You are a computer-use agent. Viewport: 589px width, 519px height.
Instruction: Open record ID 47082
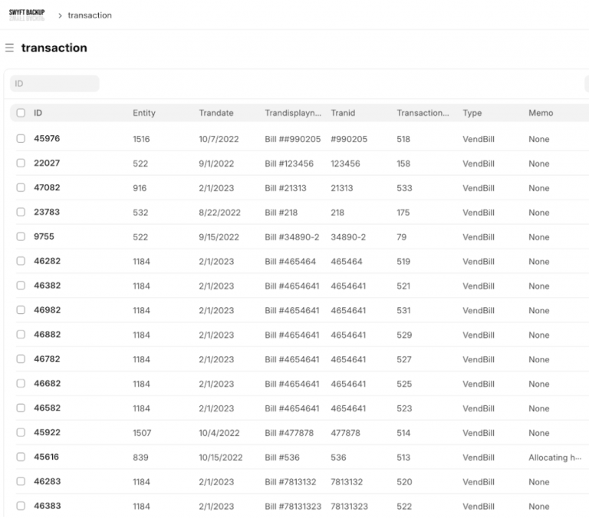[x=47, y=187]
